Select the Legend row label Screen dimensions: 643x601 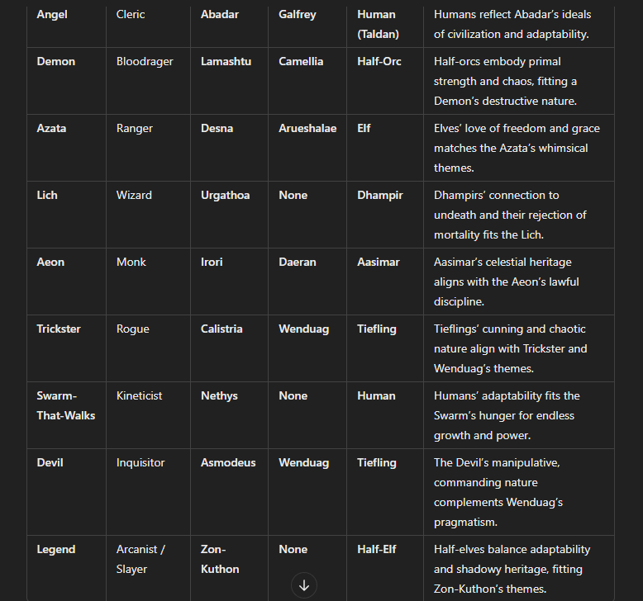[x=56, y=550]
